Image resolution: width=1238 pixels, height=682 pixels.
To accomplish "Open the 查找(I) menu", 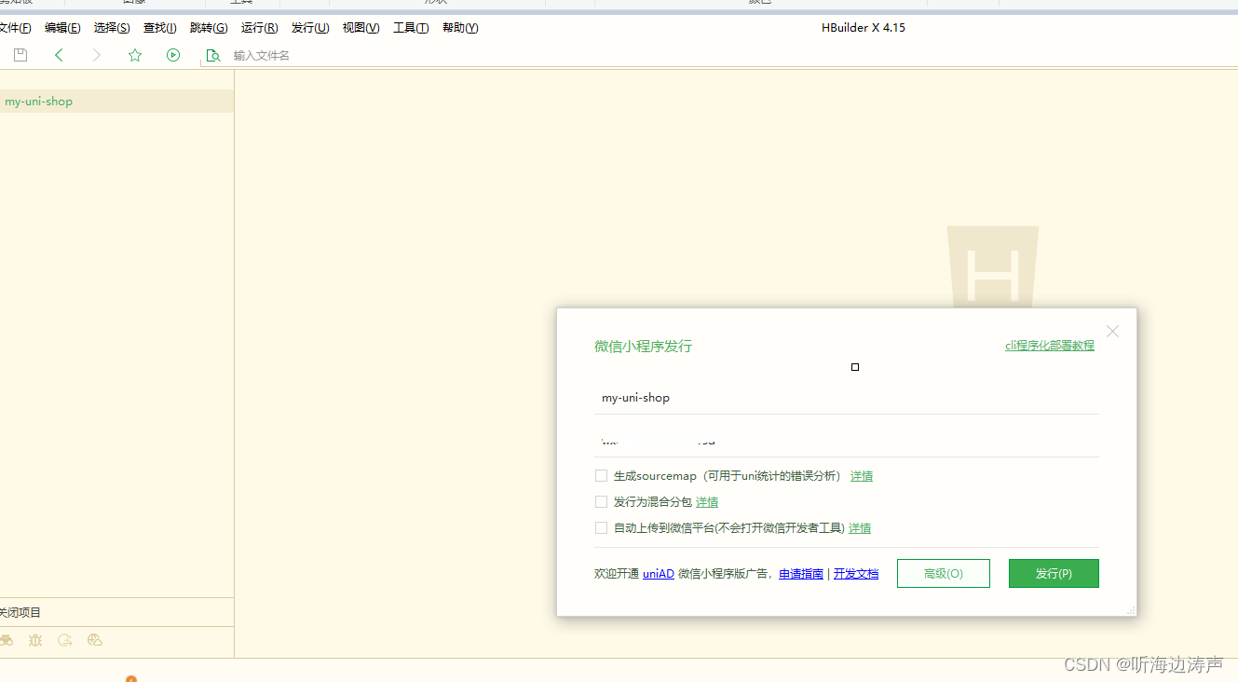I will (160, 28).
